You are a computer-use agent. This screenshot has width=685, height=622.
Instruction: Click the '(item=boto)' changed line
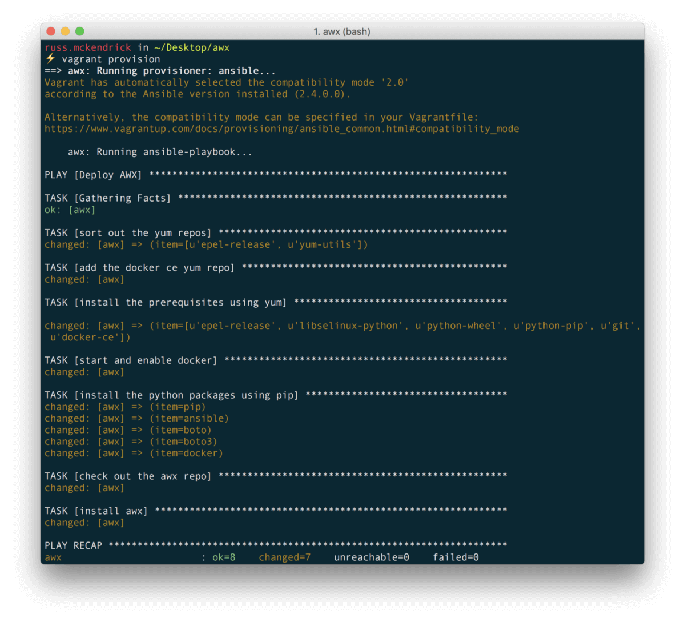click(128, 430)
